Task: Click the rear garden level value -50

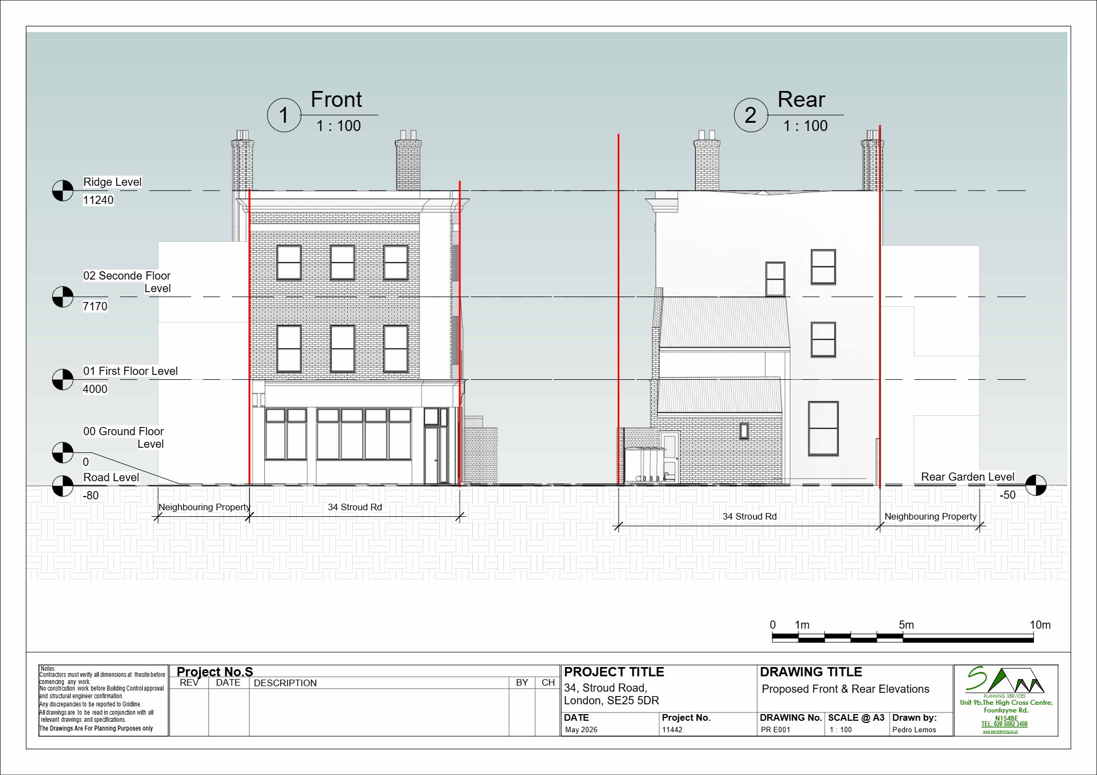Action: tap(1008, 495)
